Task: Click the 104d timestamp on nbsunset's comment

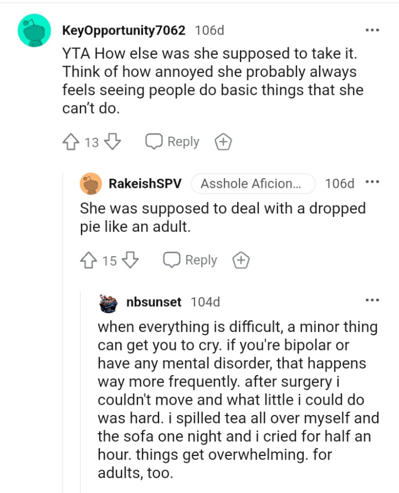Action: click(205, 302)
